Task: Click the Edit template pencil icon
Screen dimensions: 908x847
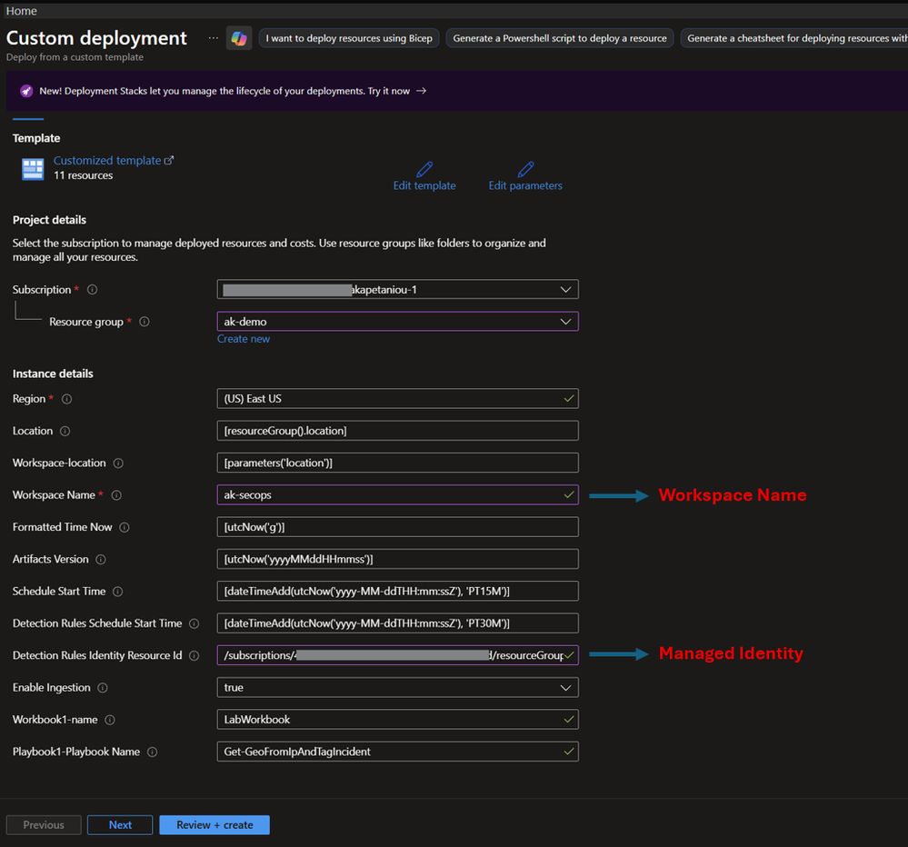Action: coord(424,169)
